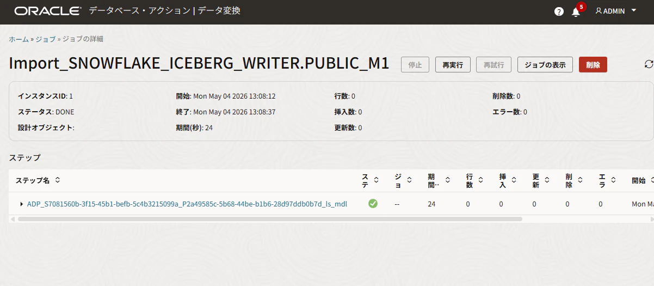654x286 pixels.
Task: Sort by 行数 column arrows
Action: pyautogui.click(x=481, y=180)
